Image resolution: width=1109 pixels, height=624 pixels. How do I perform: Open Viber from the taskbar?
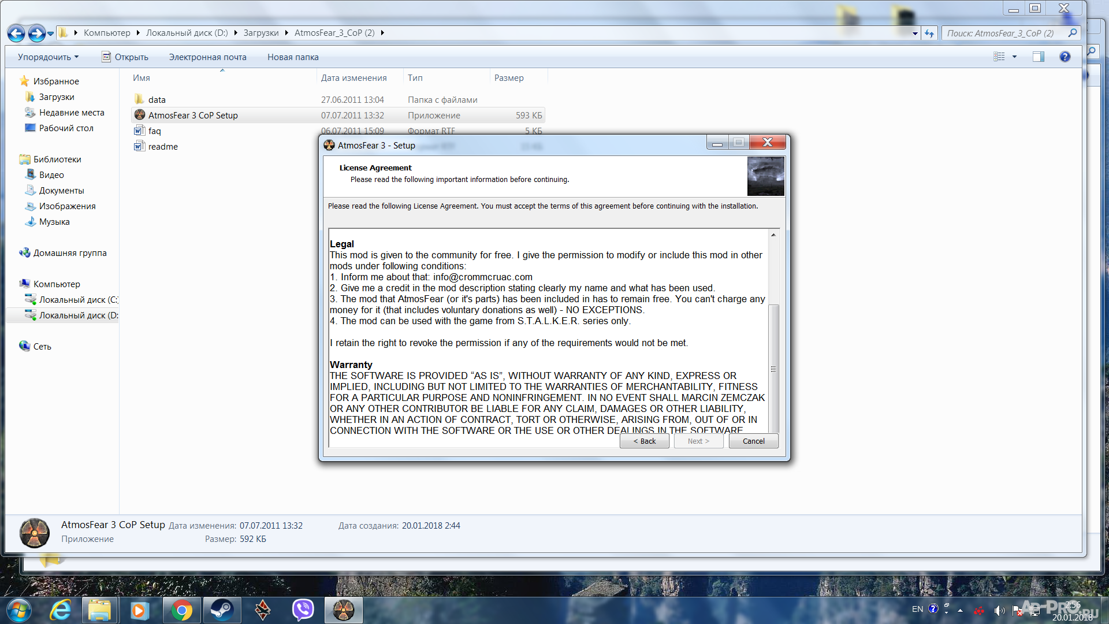tap(303, 610)
